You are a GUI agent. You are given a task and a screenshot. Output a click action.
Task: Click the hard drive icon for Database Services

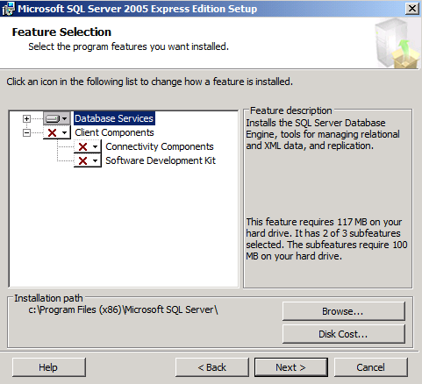(53, 118)
